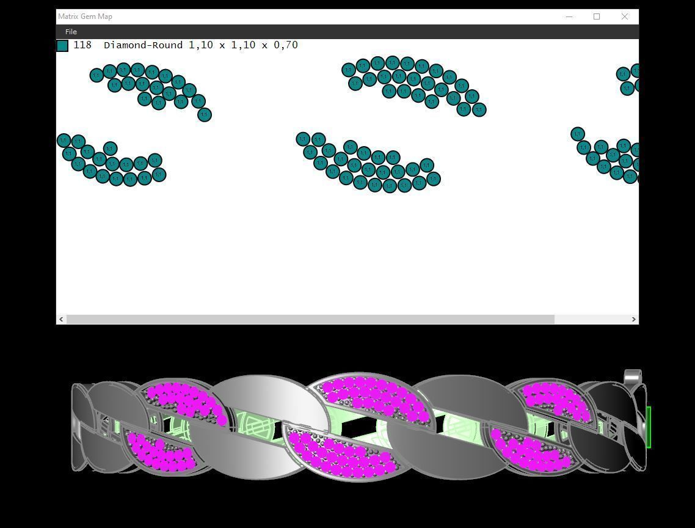Image resolution: width=695 pixels, height=528 pixels.
Task: Maximize the Matrix Gem Map window
Action: [597, 17]
